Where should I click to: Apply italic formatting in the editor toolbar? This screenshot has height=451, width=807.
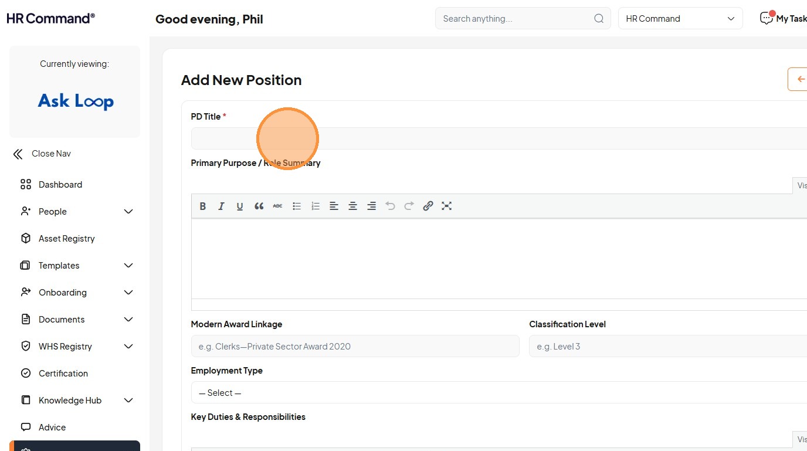click(221, 206)
